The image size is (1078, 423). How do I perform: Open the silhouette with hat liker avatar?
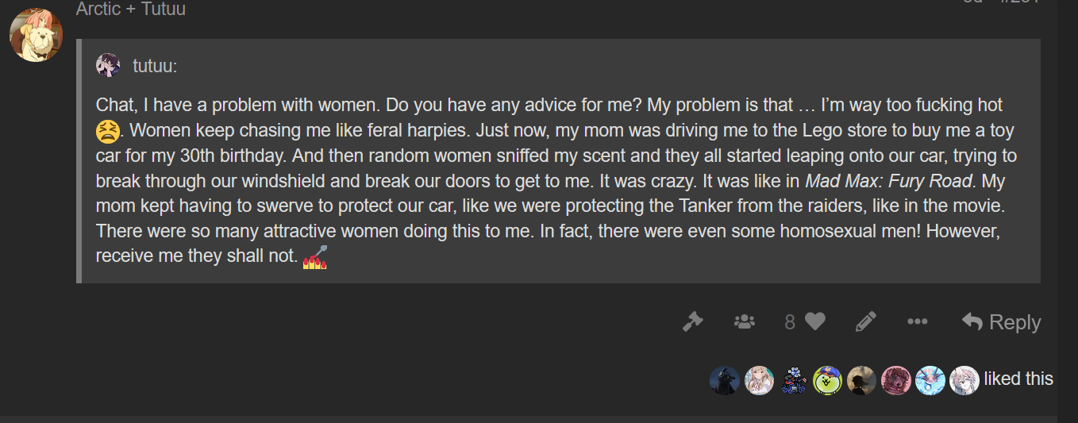[861, 380]
